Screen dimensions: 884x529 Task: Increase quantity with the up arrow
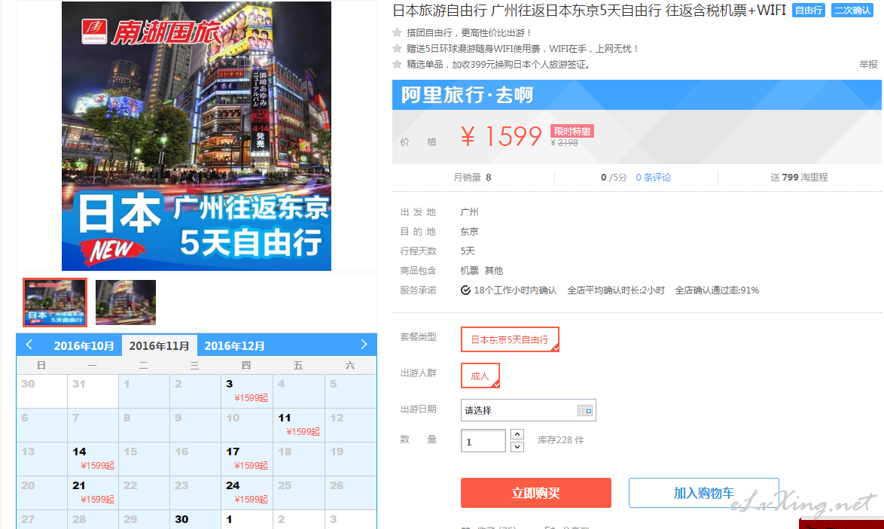[517, 434]
